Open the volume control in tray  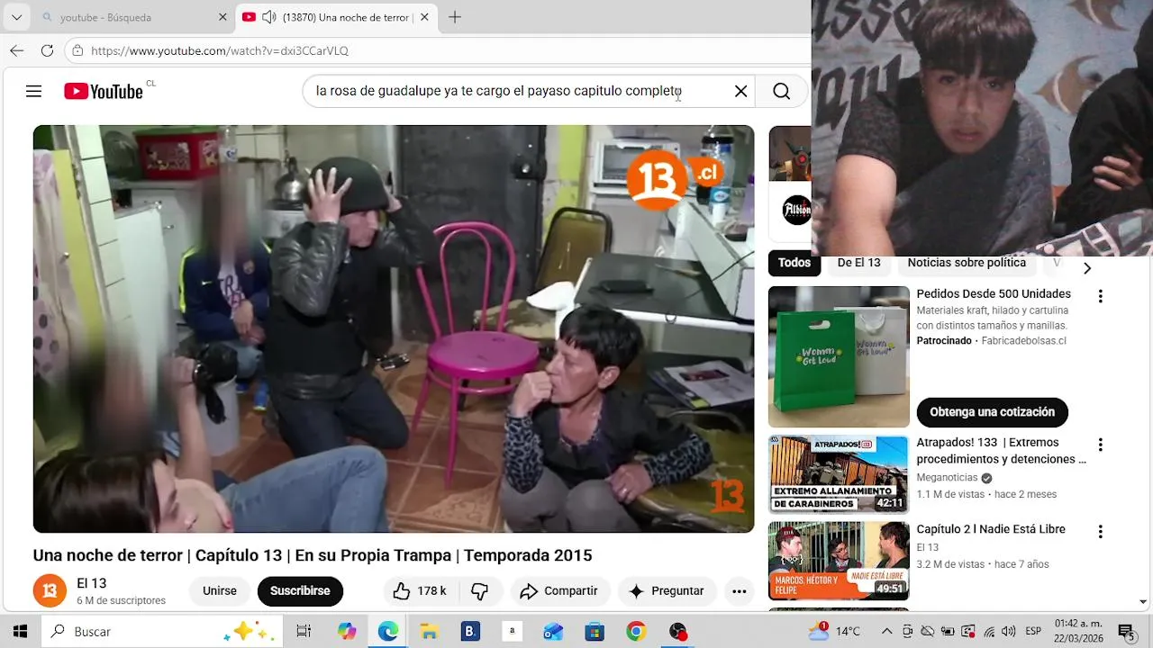point(1009,632)
